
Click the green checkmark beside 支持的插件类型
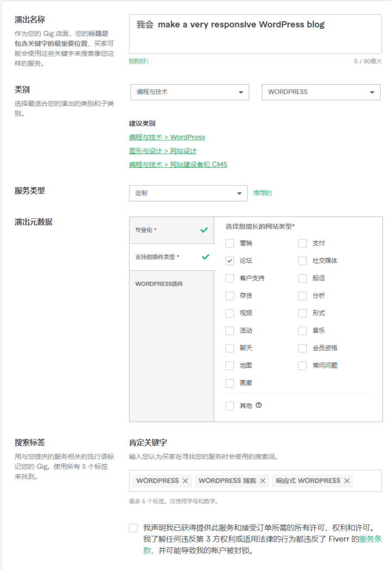(205, 257)
